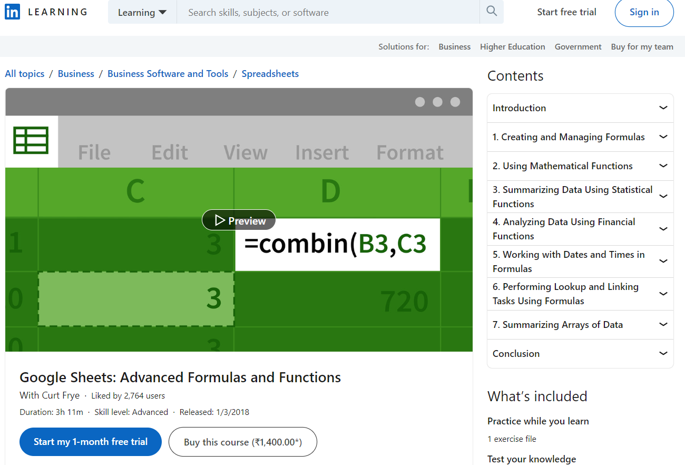Go to All topics breadcrumb
Screen dimensions: 685x465
pyautogui.click(x=25, y=74)
